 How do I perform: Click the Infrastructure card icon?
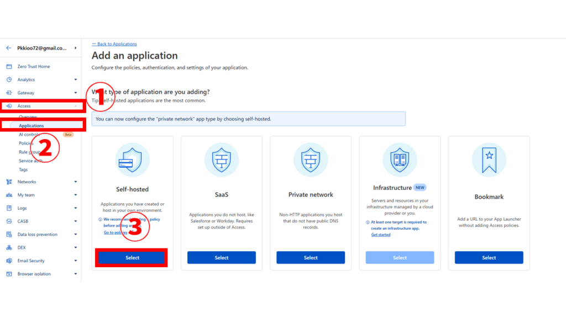point(400,160)
